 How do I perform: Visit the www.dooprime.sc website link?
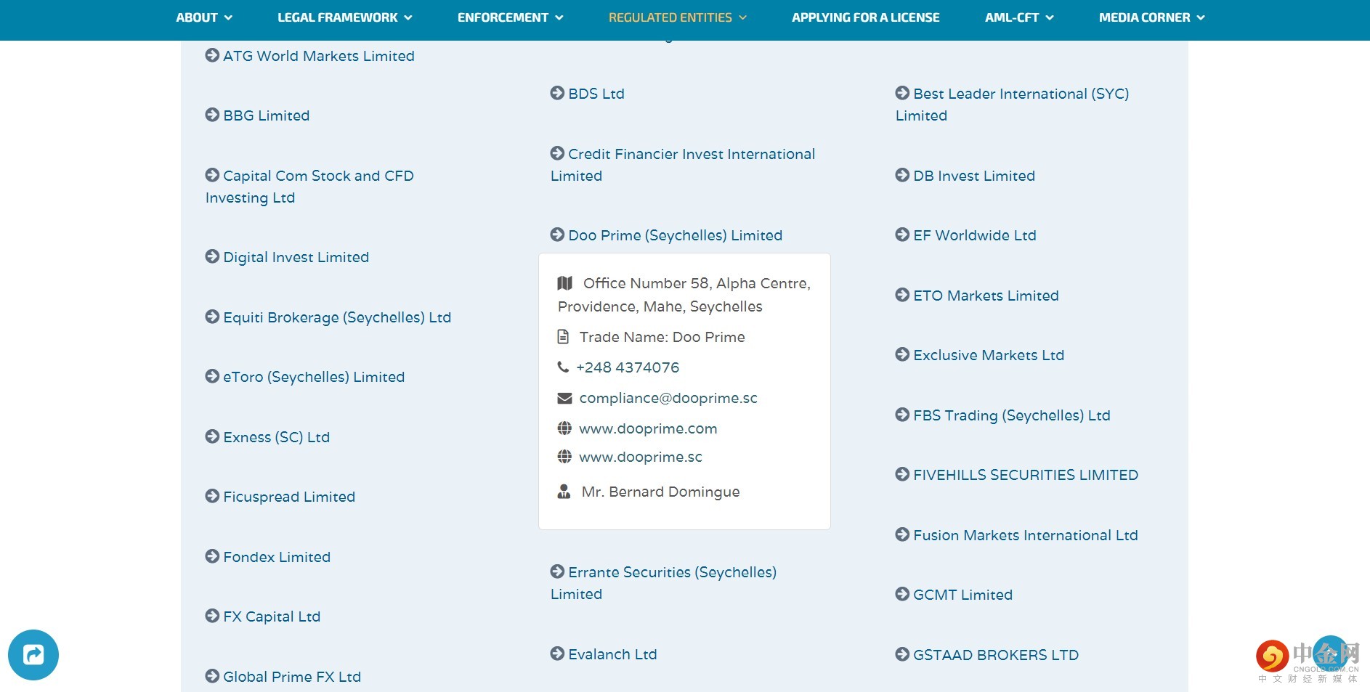[x=641, y=457]
